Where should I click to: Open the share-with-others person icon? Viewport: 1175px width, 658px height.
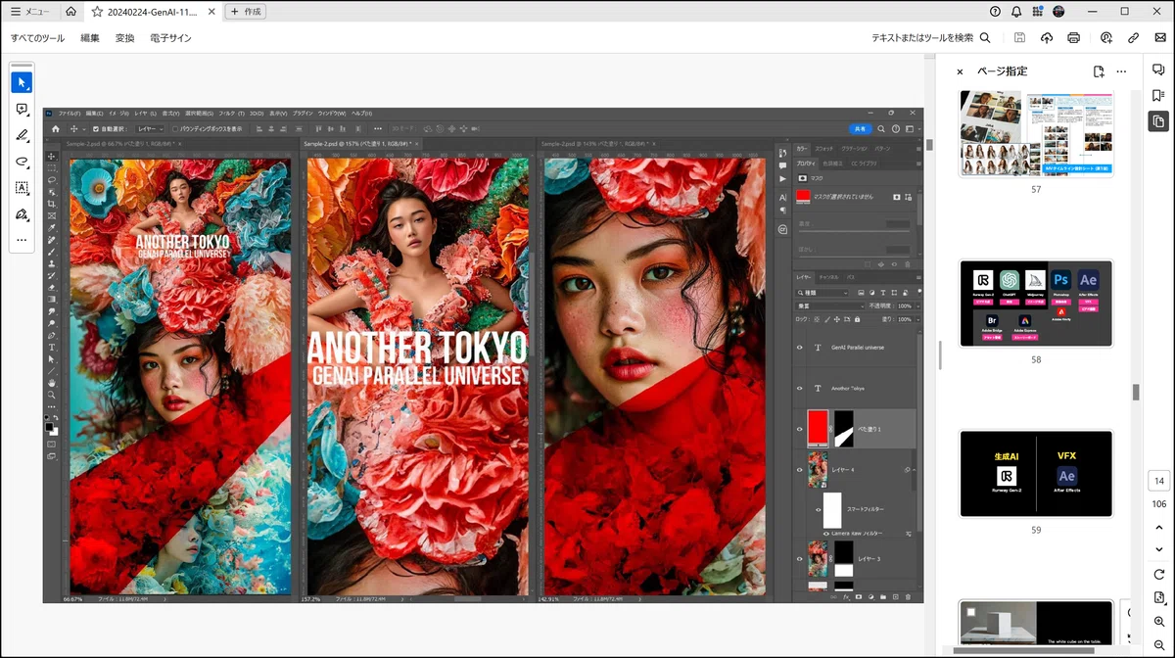[1105, 37]
